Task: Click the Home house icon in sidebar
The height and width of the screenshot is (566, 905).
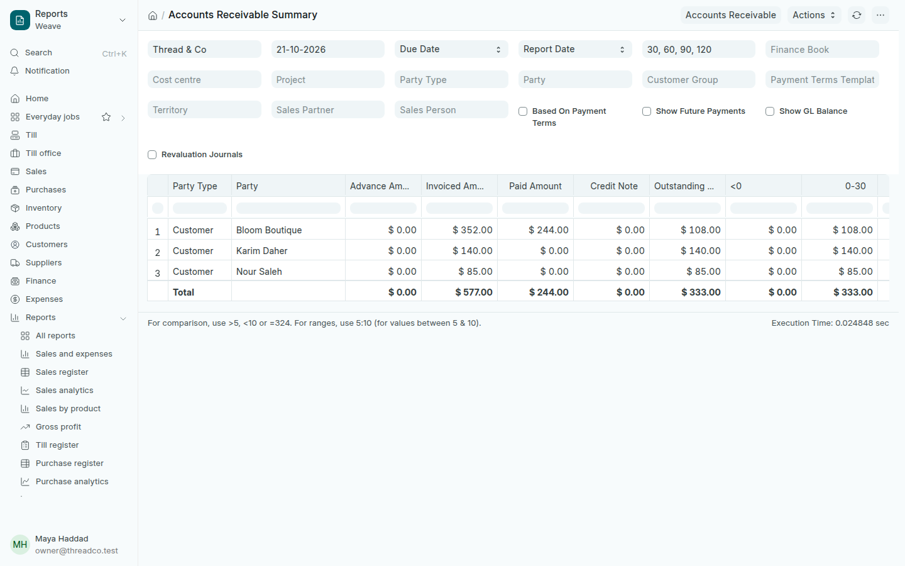Action: 15,99
